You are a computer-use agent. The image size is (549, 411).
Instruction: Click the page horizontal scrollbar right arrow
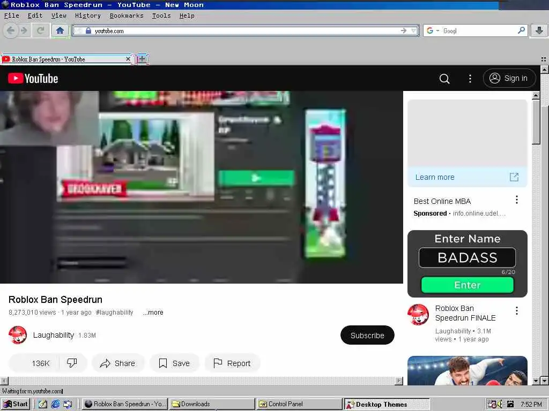pos(399,381)
